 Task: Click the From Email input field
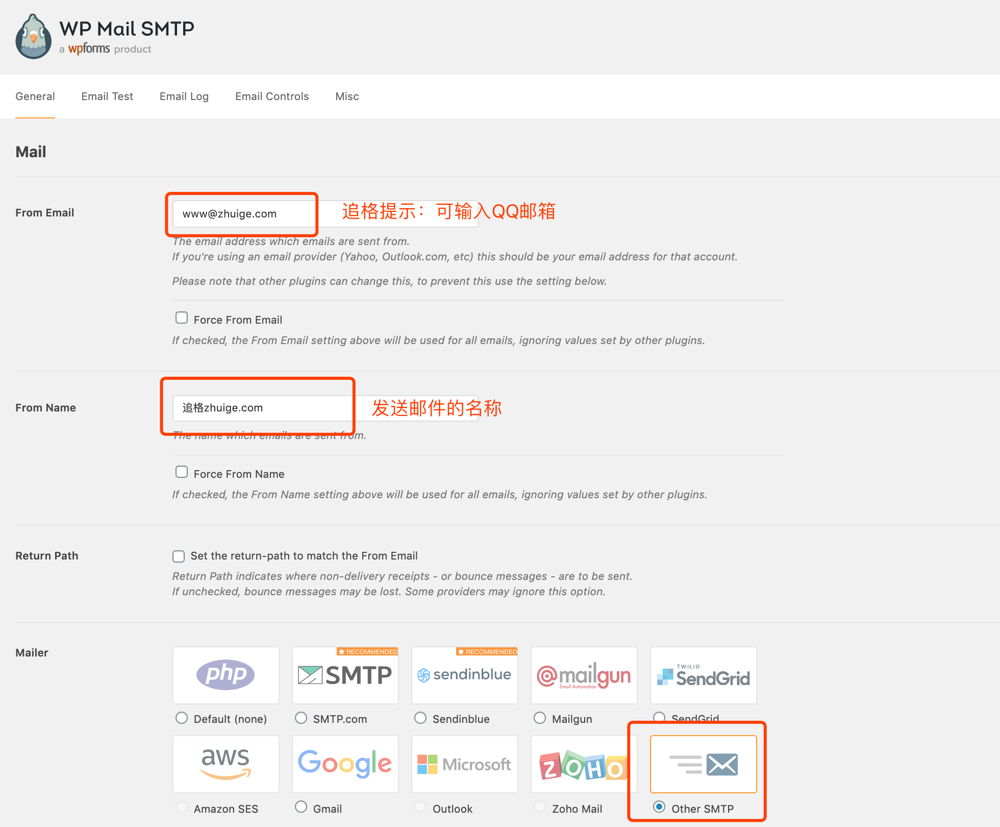tap(245, 214)
